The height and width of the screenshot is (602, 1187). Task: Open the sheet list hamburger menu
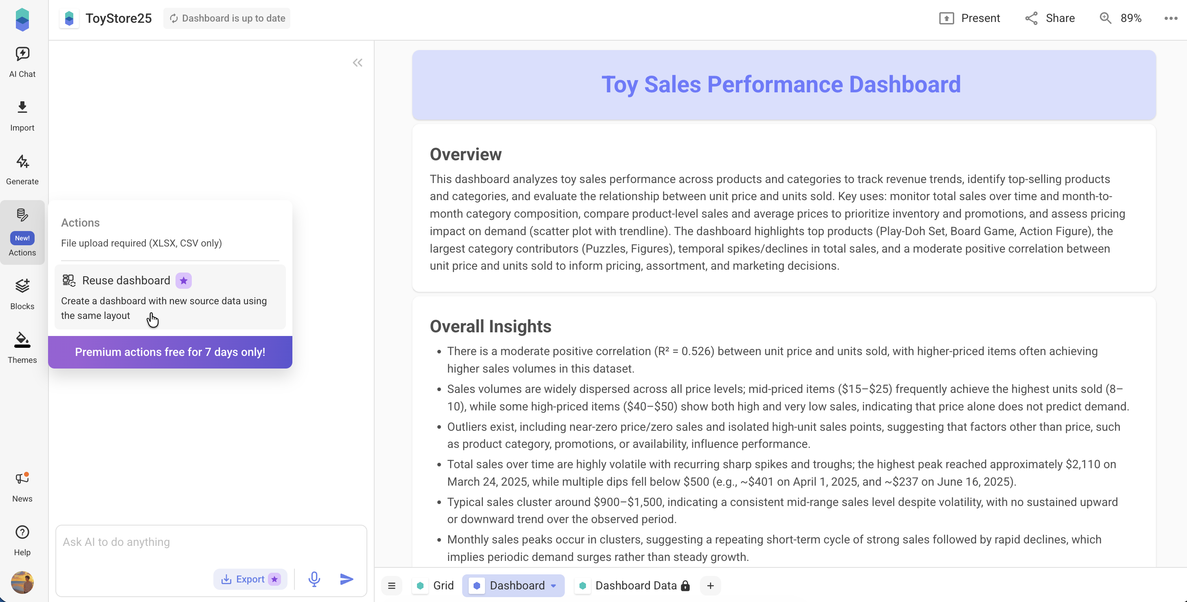(x=392, y=585)
